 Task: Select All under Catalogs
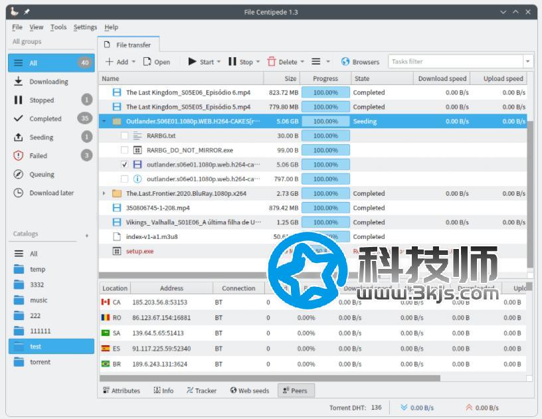[x=51, y=254]
